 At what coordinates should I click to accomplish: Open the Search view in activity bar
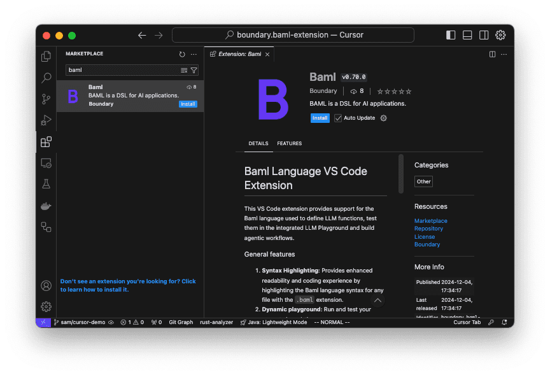point(46,78)
